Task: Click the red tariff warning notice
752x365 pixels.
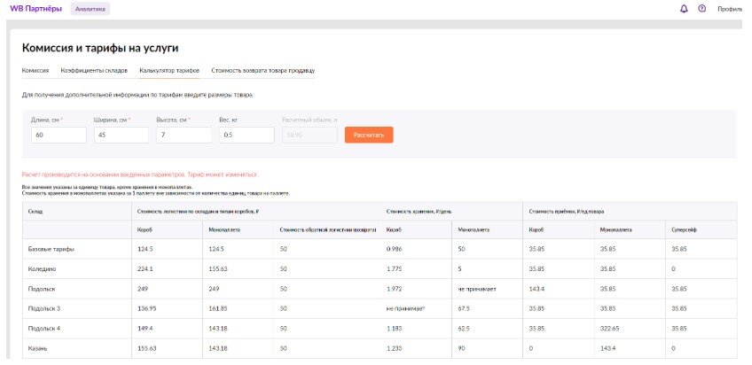Action: [x=140, y=175]
